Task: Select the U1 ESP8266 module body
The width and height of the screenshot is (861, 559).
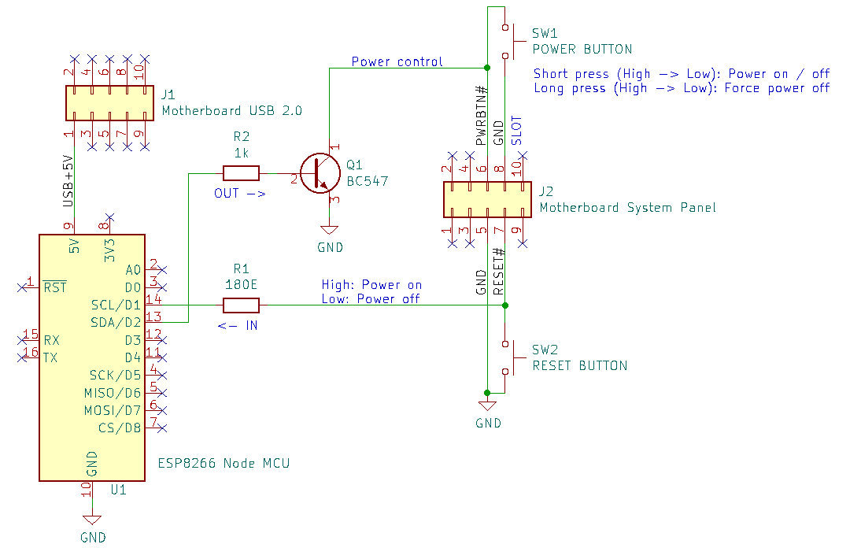Action: (x=92, y=358)
